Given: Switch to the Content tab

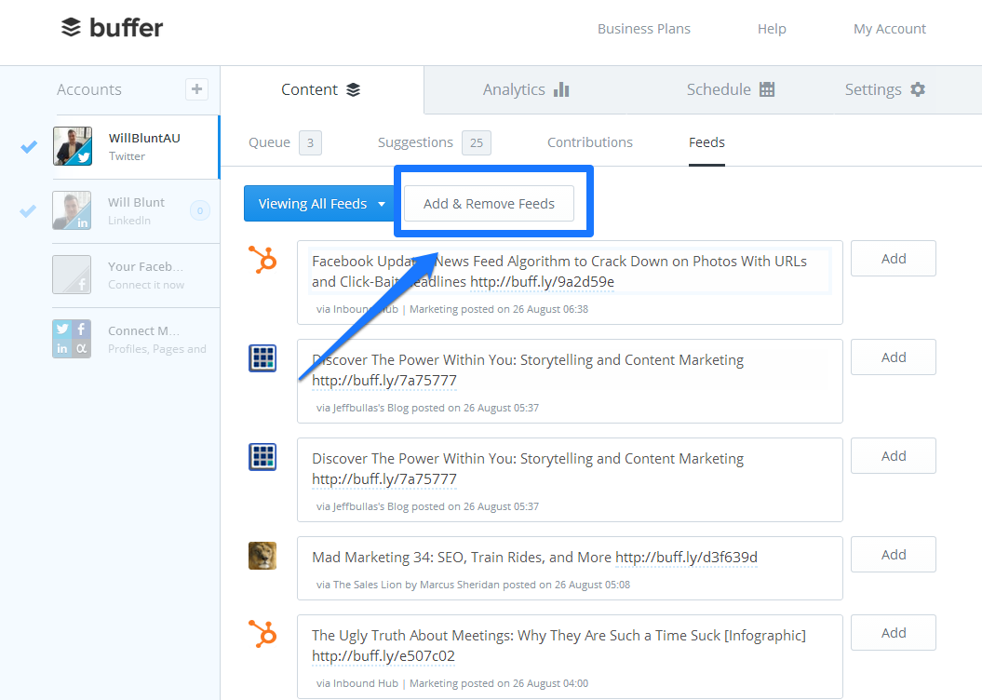Looking at the screenshot, I should (x=321, y=89).
